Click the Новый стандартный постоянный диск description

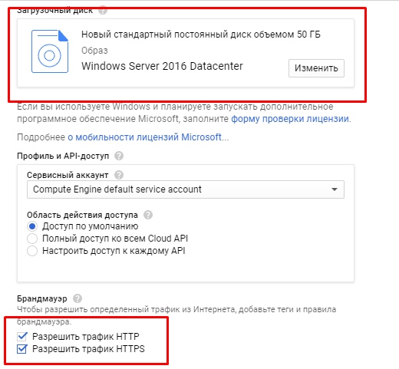(x=201, y=35)
